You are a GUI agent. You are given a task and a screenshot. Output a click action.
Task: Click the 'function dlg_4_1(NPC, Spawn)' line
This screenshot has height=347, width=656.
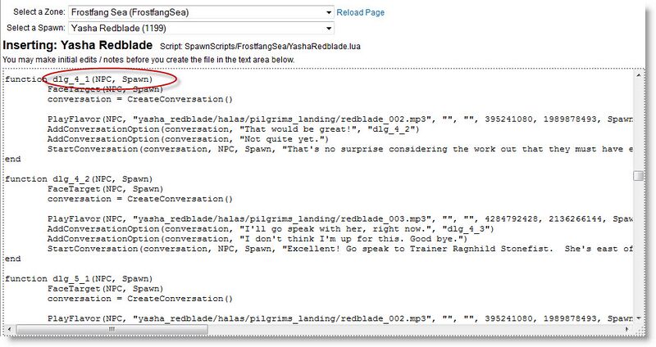point(79,79)
